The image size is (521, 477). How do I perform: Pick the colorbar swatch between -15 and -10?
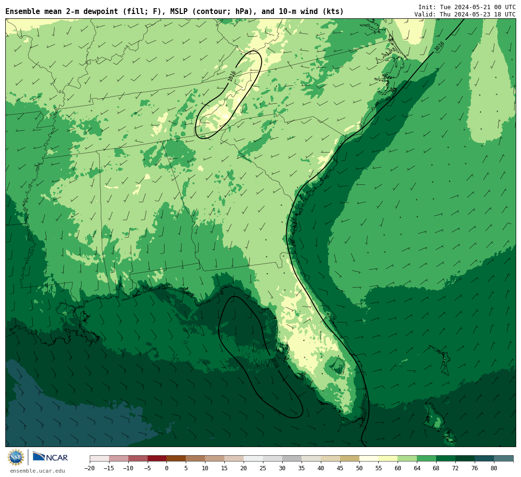point(119,459)
